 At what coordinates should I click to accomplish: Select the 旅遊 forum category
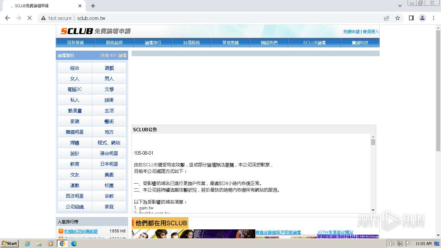pyautogui.click(x=75, y=121)
